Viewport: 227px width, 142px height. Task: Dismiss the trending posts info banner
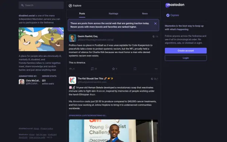pyautogui.click(x=155, y=23)
